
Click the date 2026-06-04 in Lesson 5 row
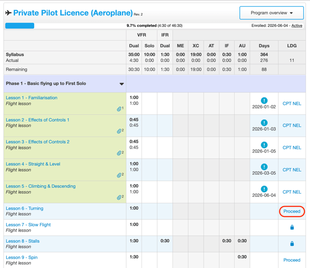[264, 195]
